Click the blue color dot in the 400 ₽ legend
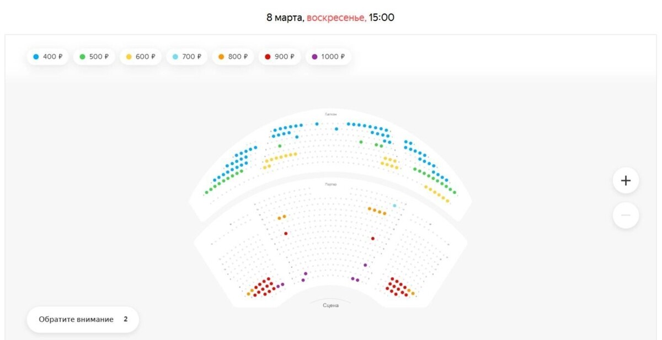 coord(36,56)
